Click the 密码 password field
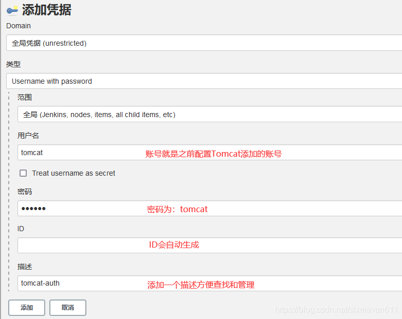 pos(210,209)
